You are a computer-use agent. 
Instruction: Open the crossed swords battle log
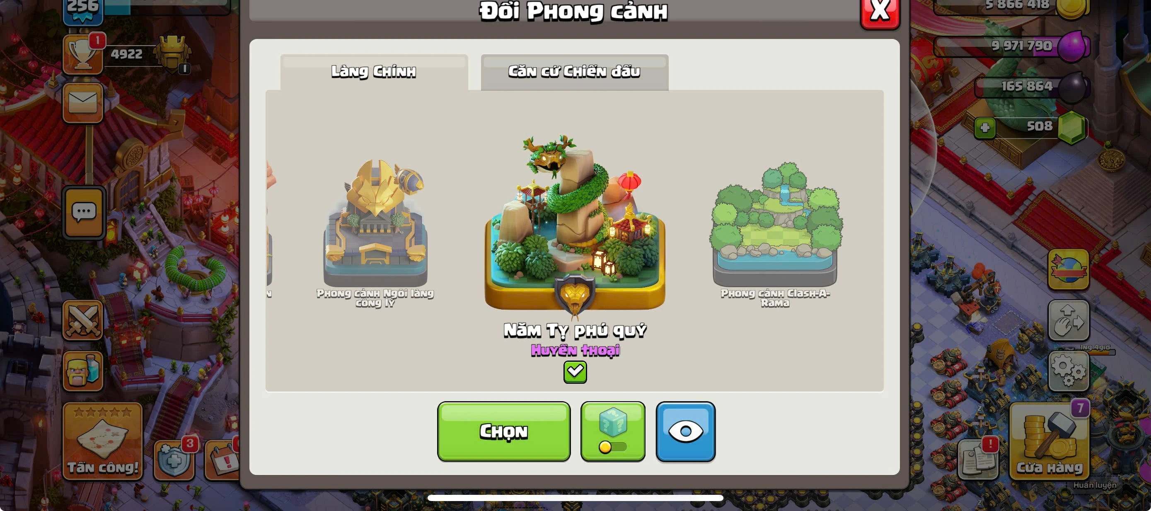(x=83, y=320)
